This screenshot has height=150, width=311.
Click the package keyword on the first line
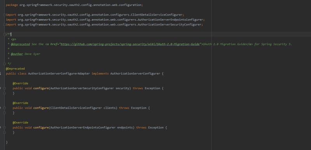pyautogui.click(x=12, y=5)
